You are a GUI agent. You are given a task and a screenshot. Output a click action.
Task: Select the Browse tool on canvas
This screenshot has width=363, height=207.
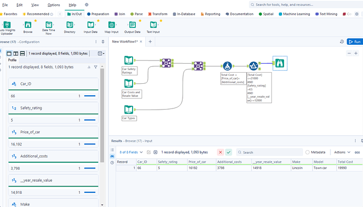click(280, 63)
